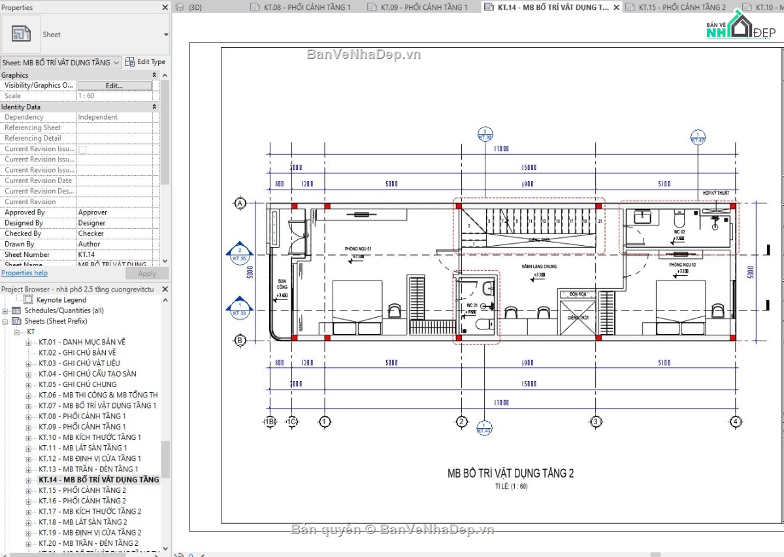Screen dimensions: 784x557
Task: Open the Properties help link
Action: [24, 273]
